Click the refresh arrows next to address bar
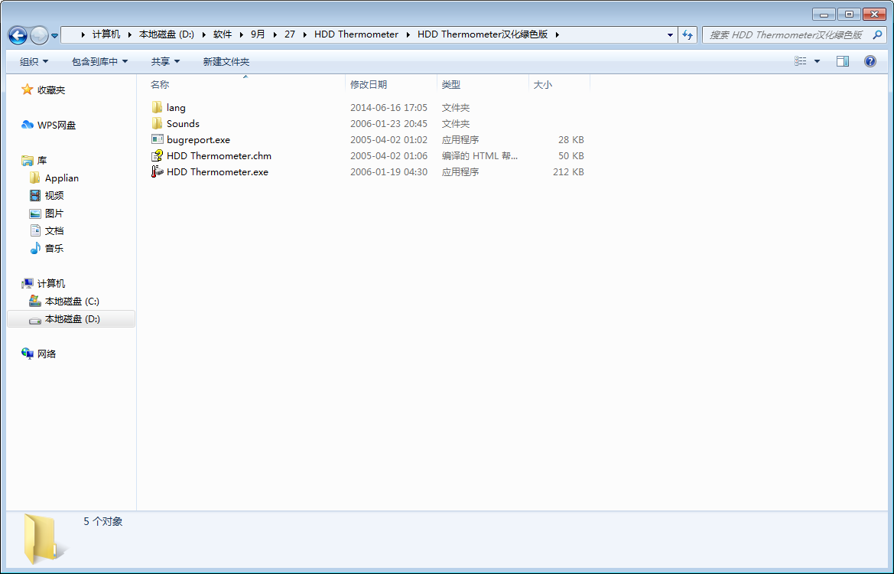Image resolution: width=894 pixels, height=574 pixels. click(x=687, y=34)
